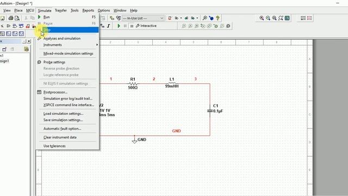Open the Options menu
348x196 pixels.
tap(104, 10)
